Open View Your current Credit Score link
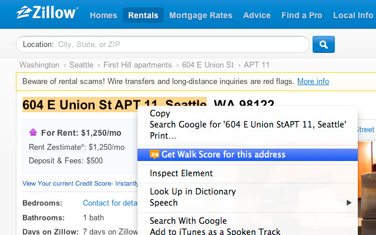376x235 pixels. [80, 183]
